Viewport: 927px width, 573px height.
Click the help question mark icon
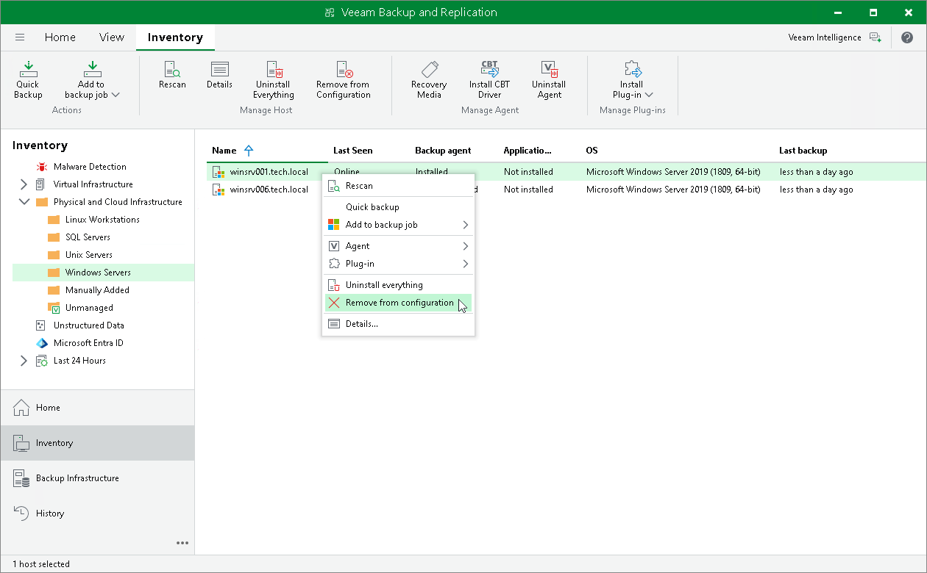(906, 37)
